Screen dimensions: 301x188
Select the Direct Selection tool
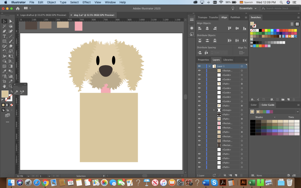pyautogui.click(x=11, y=21)
